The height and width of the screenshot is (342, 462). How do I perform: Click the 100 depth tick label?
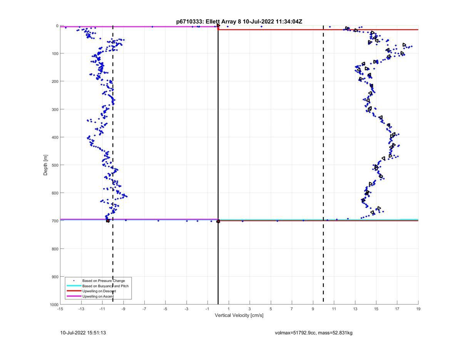[x=54, y=53]
